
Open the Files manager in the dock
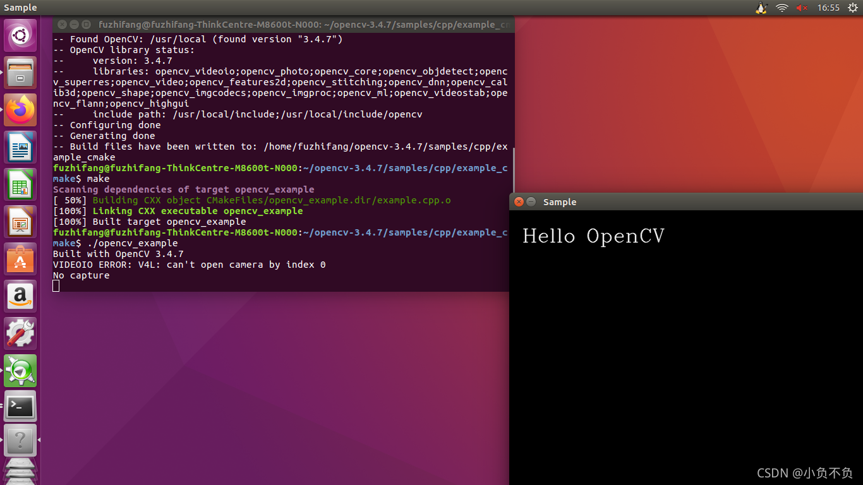[21, 73]
